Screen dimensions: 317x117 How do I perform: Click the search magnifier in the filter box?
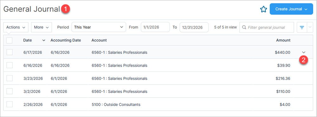tap(244, 27)
